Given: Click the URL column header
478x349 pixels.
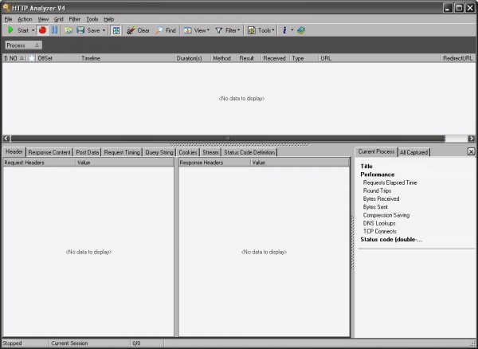Looking at the screenshot, I should click(379, 58).
